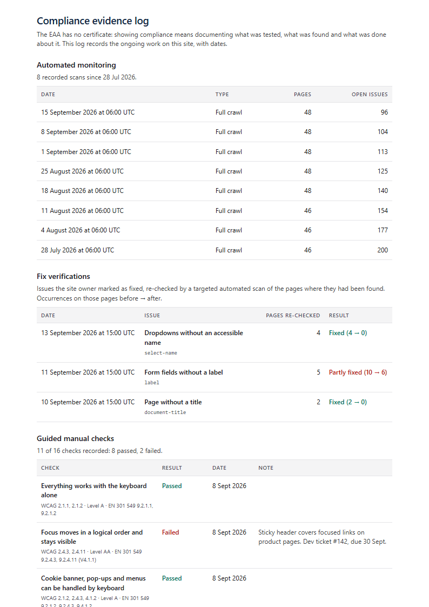The width and height of the screenshot is (429, 607).
Task: Click the 'Sticky header covers focused links' note
Action: click(x=322, y=537)
